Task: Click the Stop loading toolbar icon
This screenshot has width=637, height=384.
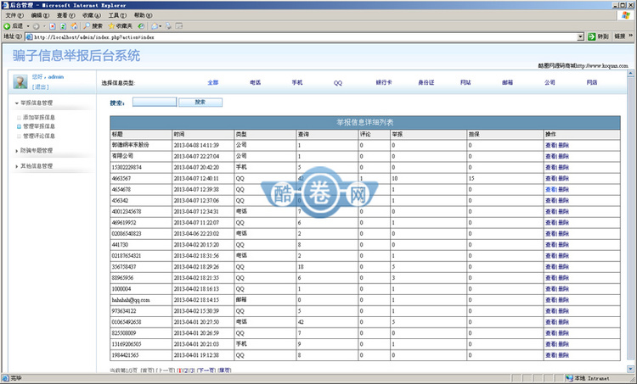Action: pyautogui.click(x=53, y=26)
